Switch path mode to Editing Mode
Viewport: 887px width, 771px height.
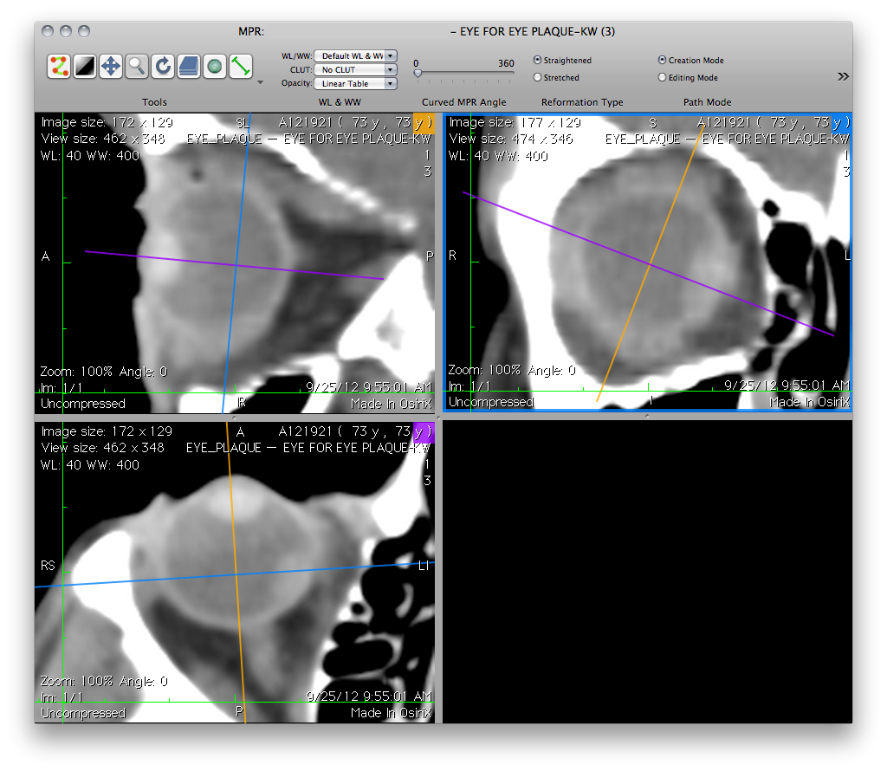663,77
